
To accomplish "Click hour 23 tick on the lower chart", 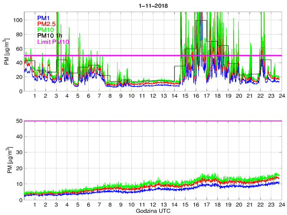I will tap(270, 205).
